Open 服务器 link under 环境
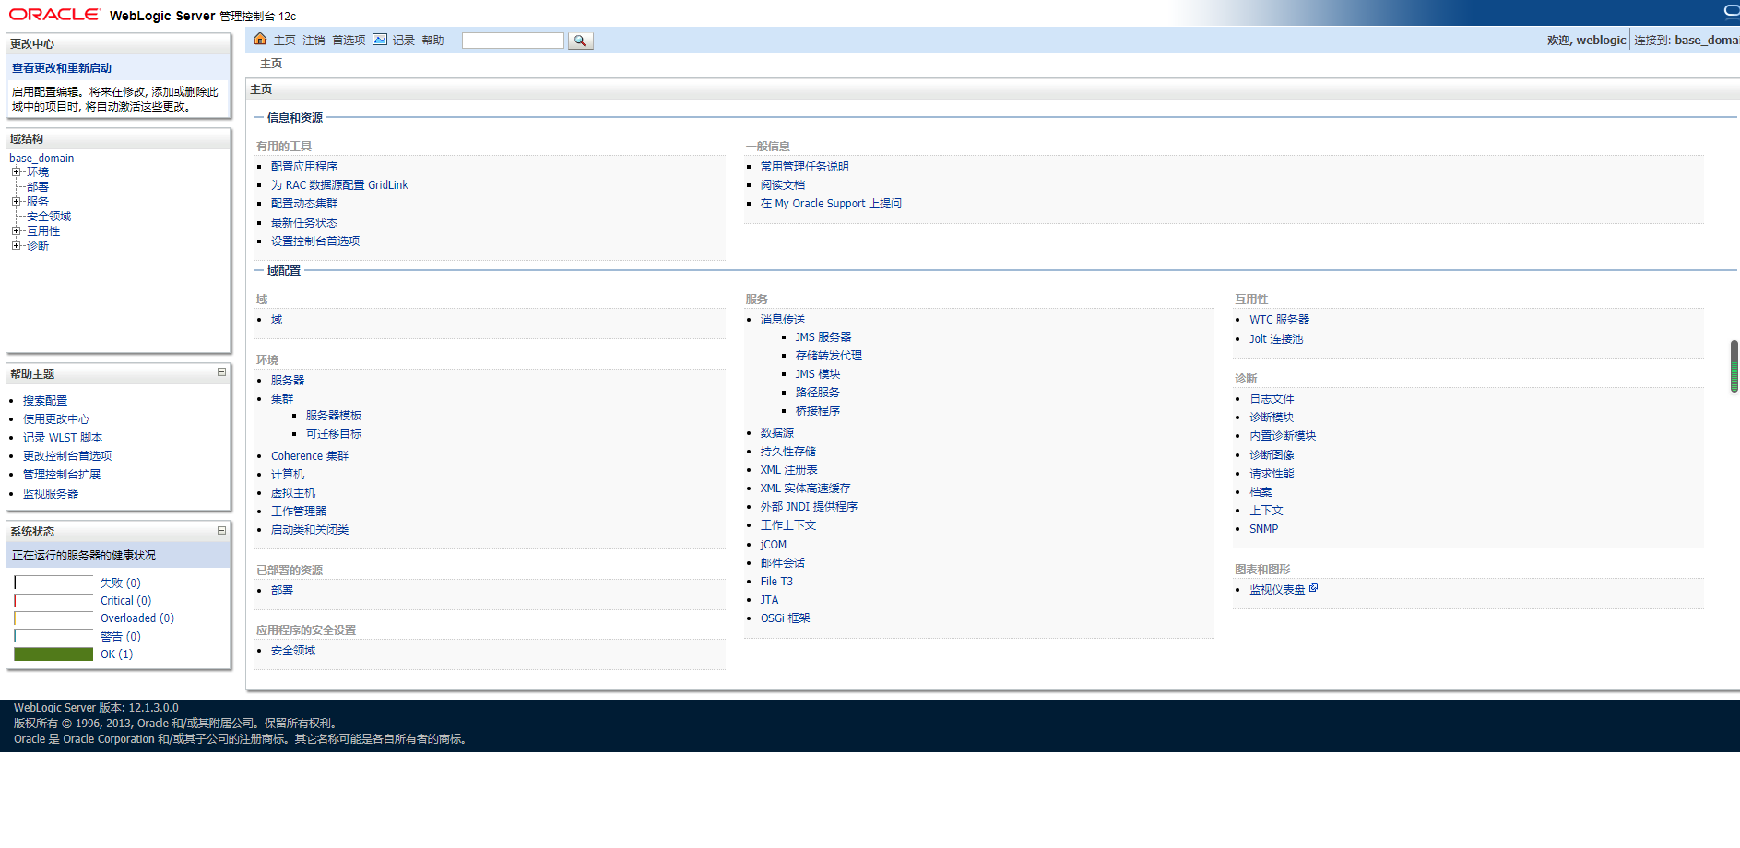 [x=288, y=381]
